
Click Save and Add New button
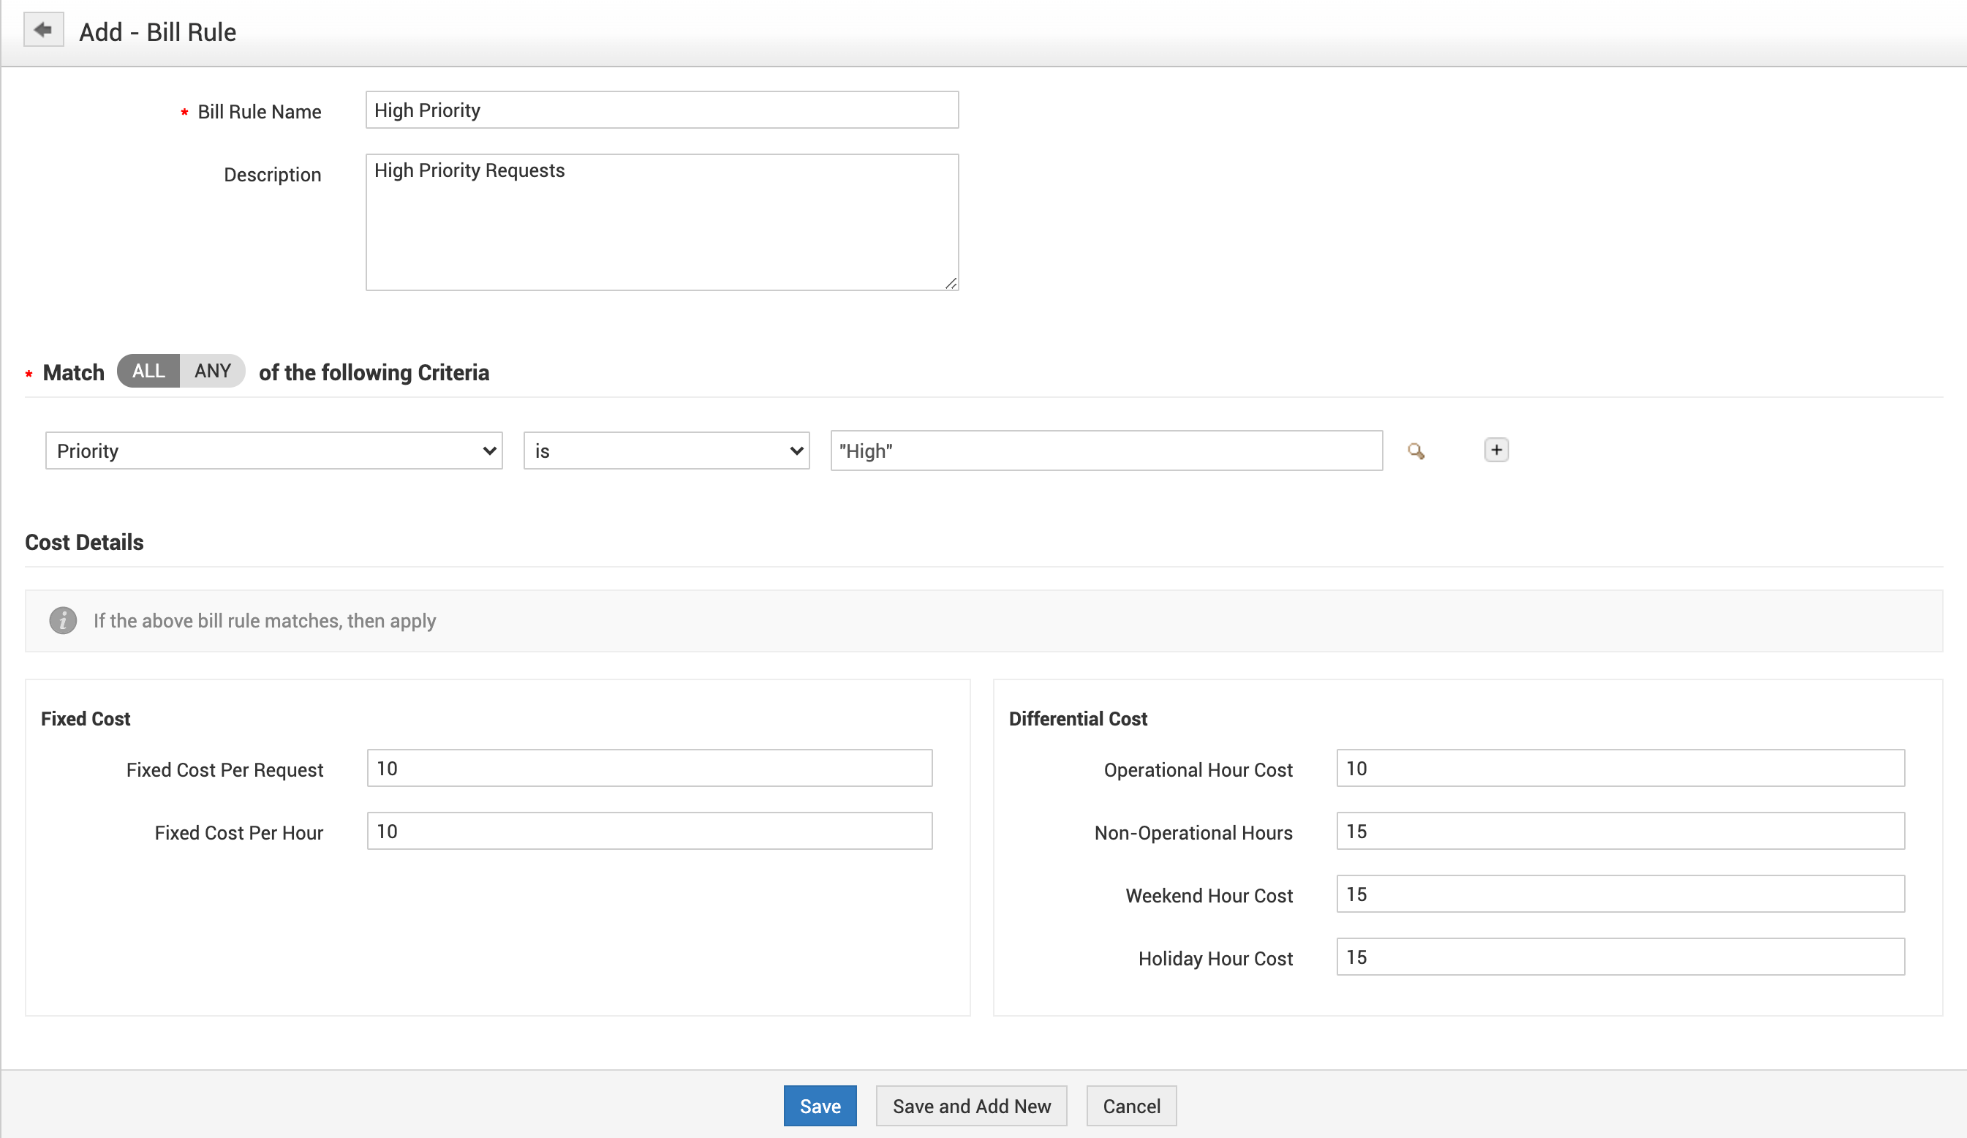click(971, 1105)
